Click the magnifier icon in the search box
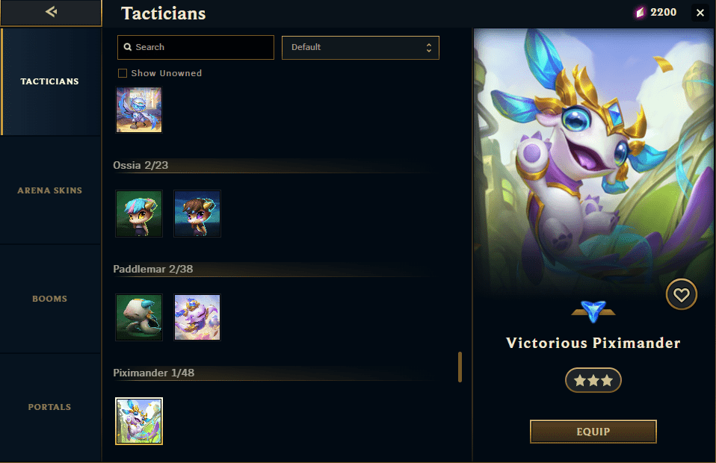 tap(128, 47)
